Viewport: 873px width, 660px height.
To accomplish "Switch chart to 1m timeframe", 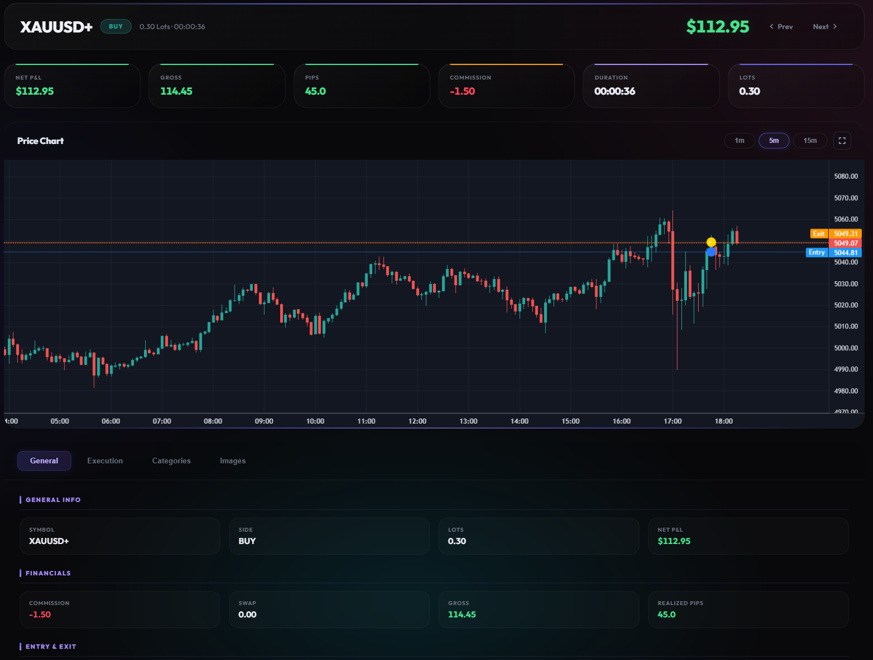I will [739, 141].
